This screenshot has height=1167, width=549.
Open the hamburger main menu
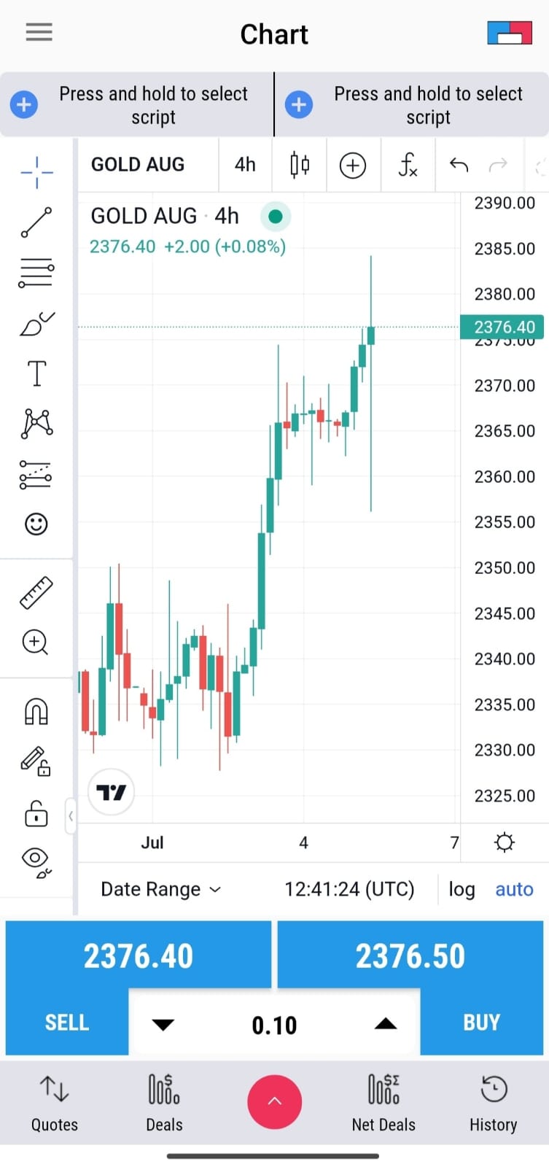coord(39,33)
